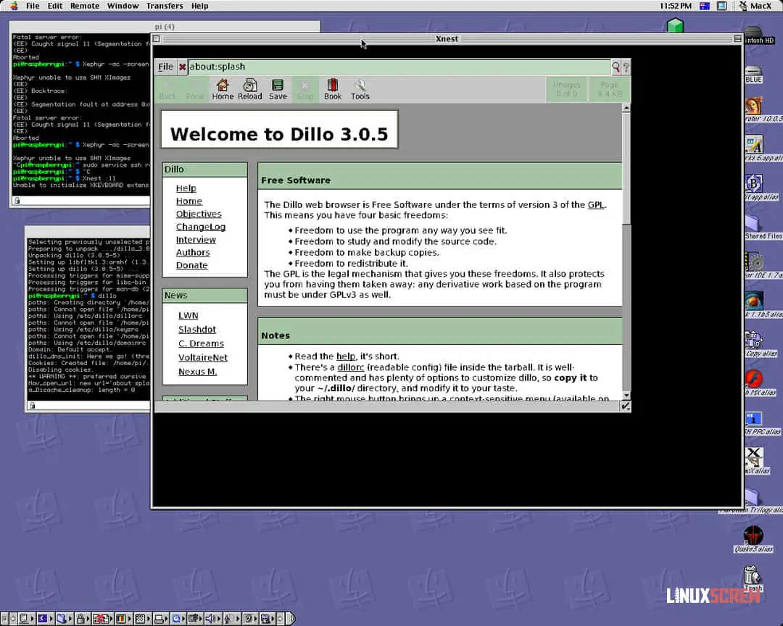The image size is (783, 626).
Task: Open the Transfers menu
Action: (165, 6)
